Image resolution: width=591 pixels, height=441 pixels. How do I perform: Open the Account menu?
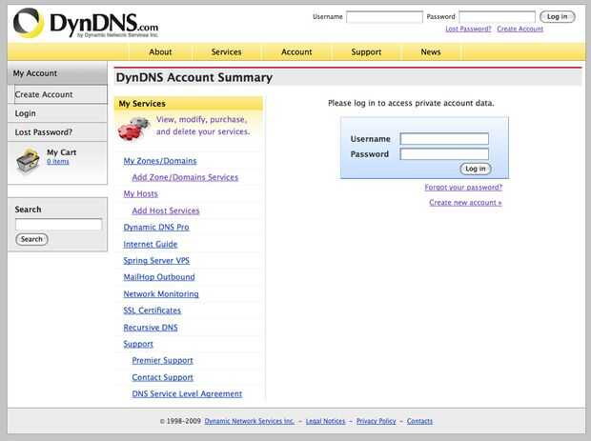coord(296,52)
